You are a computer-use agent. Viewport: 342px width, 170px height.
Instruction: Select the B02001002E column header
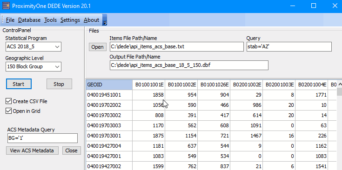[247, 85]
